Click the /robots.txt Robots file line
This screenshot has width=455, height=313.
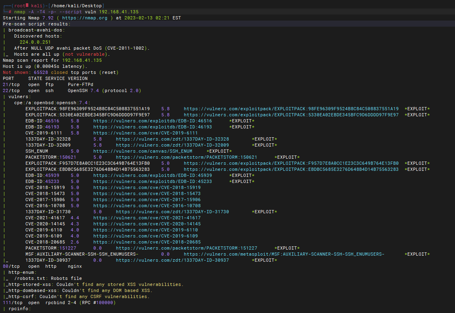point(48,279)
